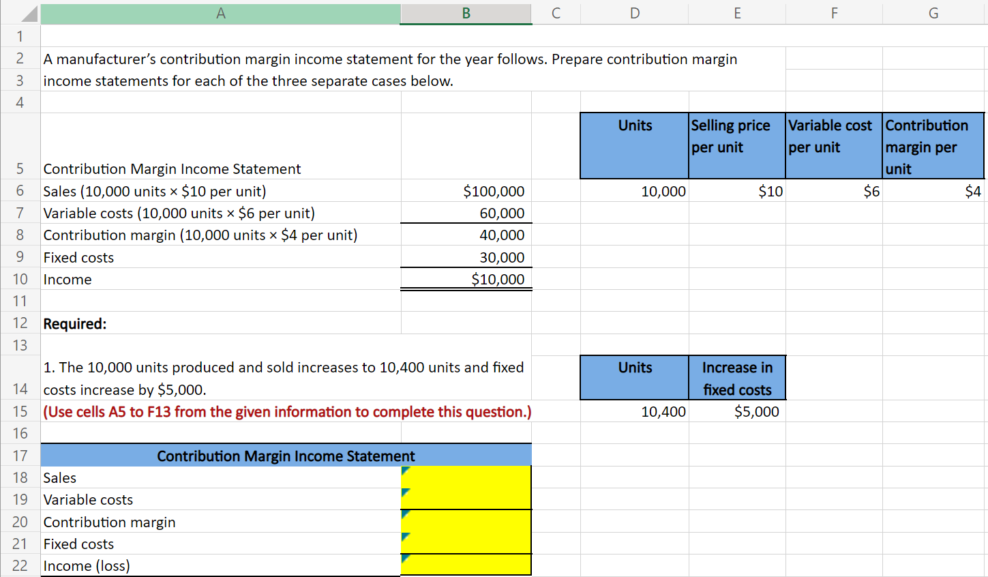Click the 'Income (loss)' label in row 22

point(87,565)
